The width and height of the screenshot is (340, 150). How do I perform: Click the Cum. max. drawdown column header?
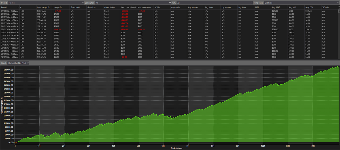pos(128,7)
